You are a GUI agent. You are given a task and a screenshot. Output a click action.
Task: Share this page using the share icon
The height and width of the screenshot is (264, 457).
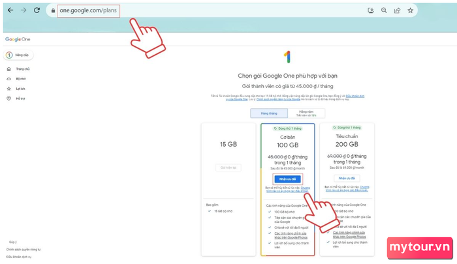(x=397, y=10)
